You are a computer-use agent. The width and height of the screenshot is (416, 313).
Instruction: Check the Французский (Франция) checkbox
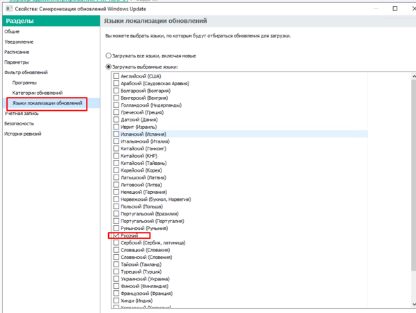point(116,294)
